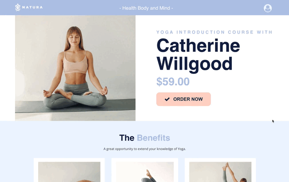This screenshot has width=289, height=182.
Task: Click the instructor's folded legs in photo
Action: click(75, 99)
